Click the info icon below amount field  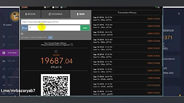[x=22, y=34]
